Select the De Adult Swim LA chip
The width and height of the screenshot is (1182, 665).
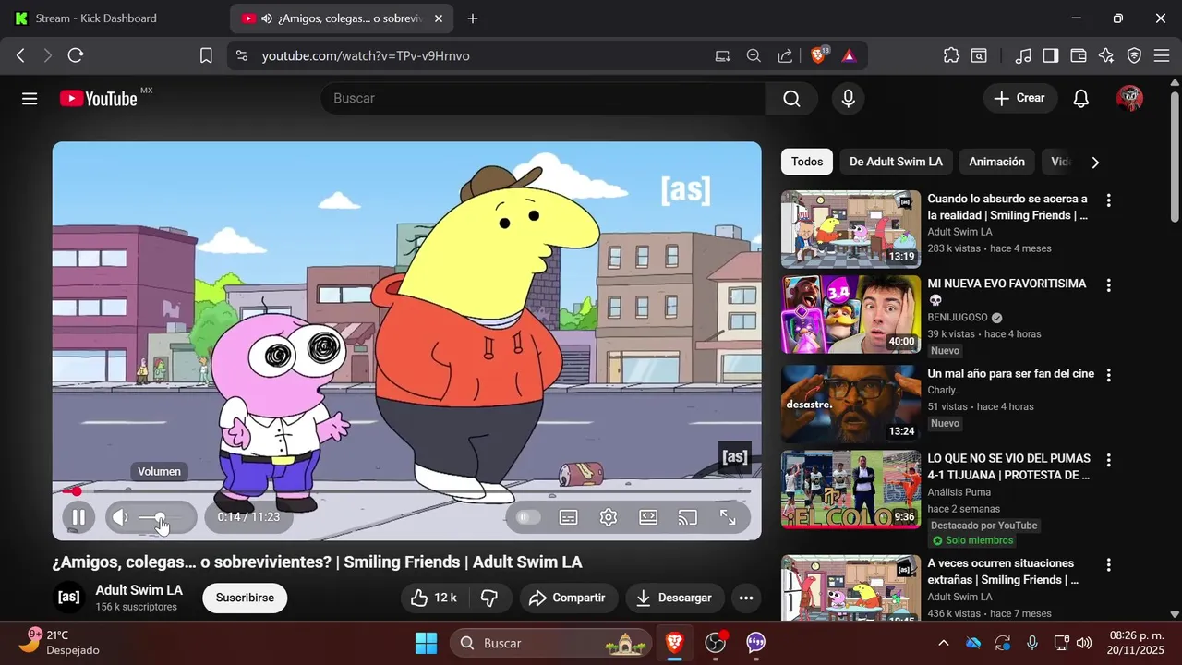896,162
